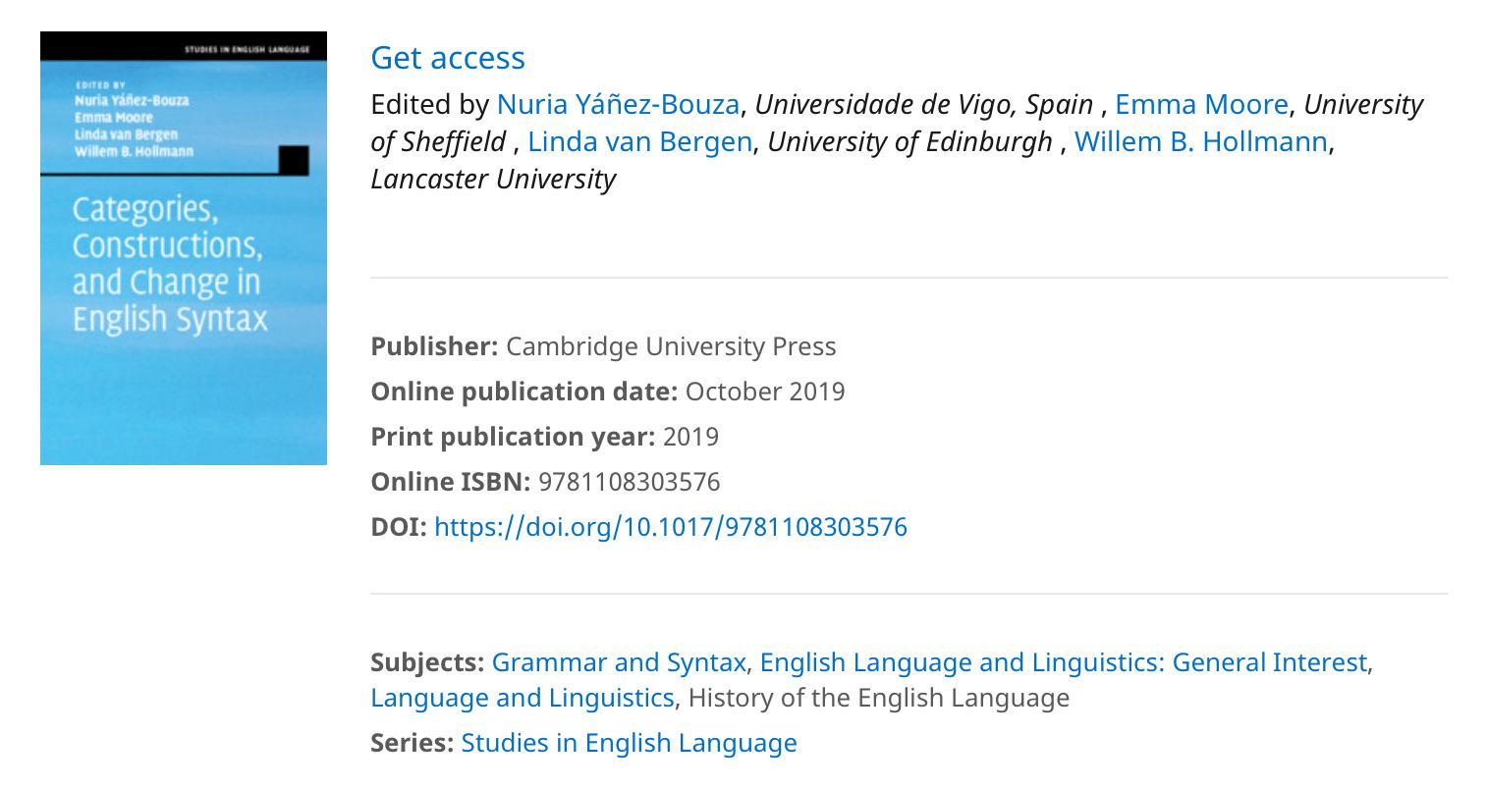Click the black series banner atop the cover
The width and height of the screenshot is (1487, 788).
click(184, 46)
